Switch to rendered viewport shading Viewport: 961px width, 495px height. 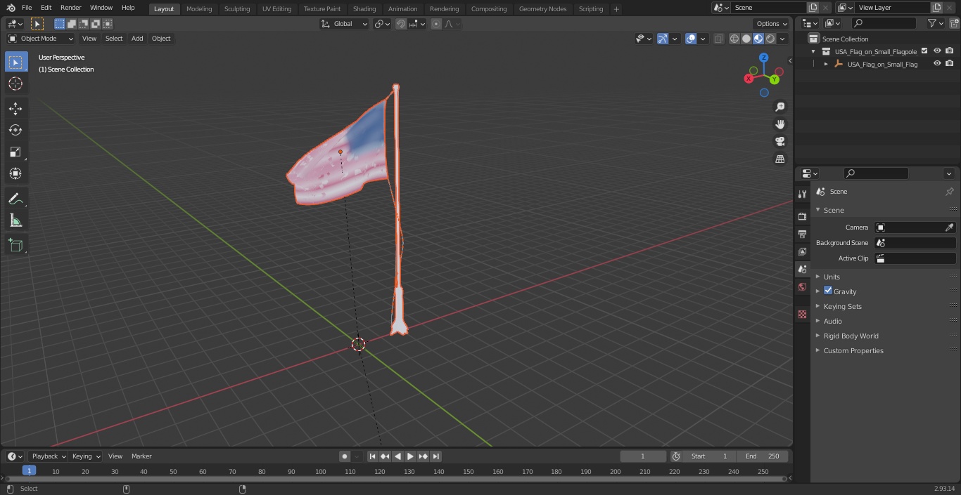coord(770,39)
